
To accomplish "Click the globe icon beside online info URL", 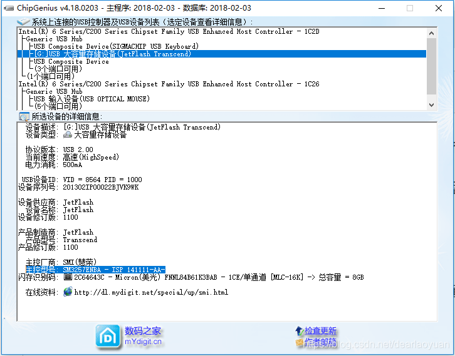I will point(68,292).
